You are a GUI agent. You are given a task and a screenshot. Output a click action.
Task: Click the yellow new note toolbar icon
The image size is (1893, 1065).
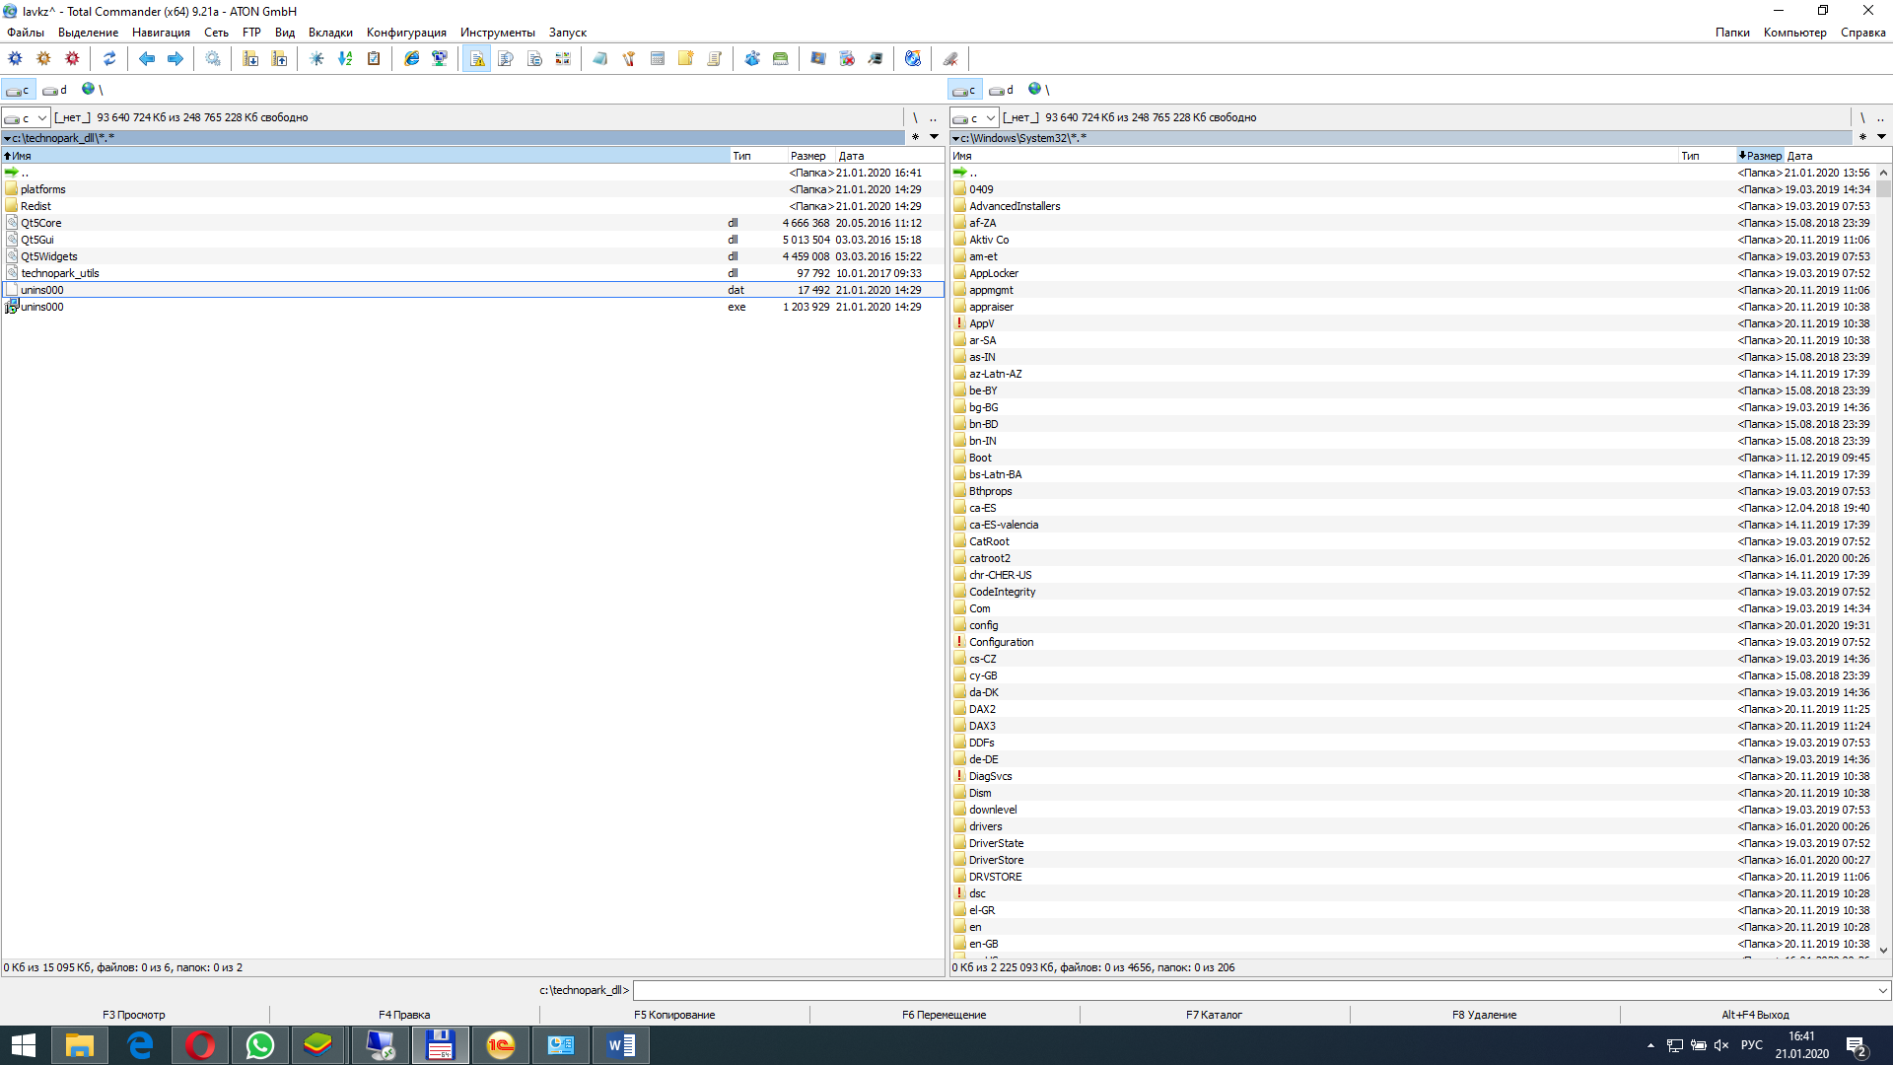point(686,58)
